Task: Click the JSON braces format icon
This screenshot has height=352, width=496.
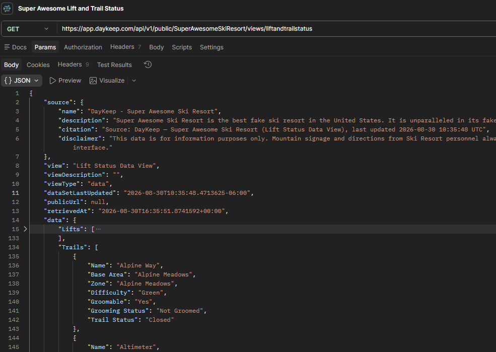Action: (8, 81)
